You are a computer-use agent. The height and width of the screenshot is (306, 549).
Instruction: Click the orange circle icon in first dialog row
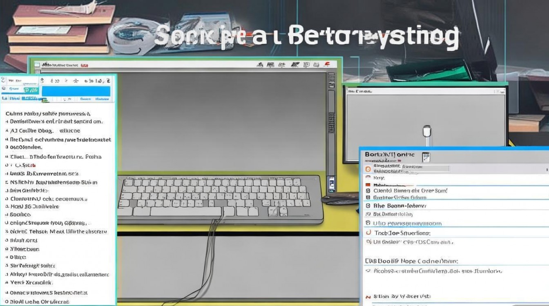coord(368,169)
